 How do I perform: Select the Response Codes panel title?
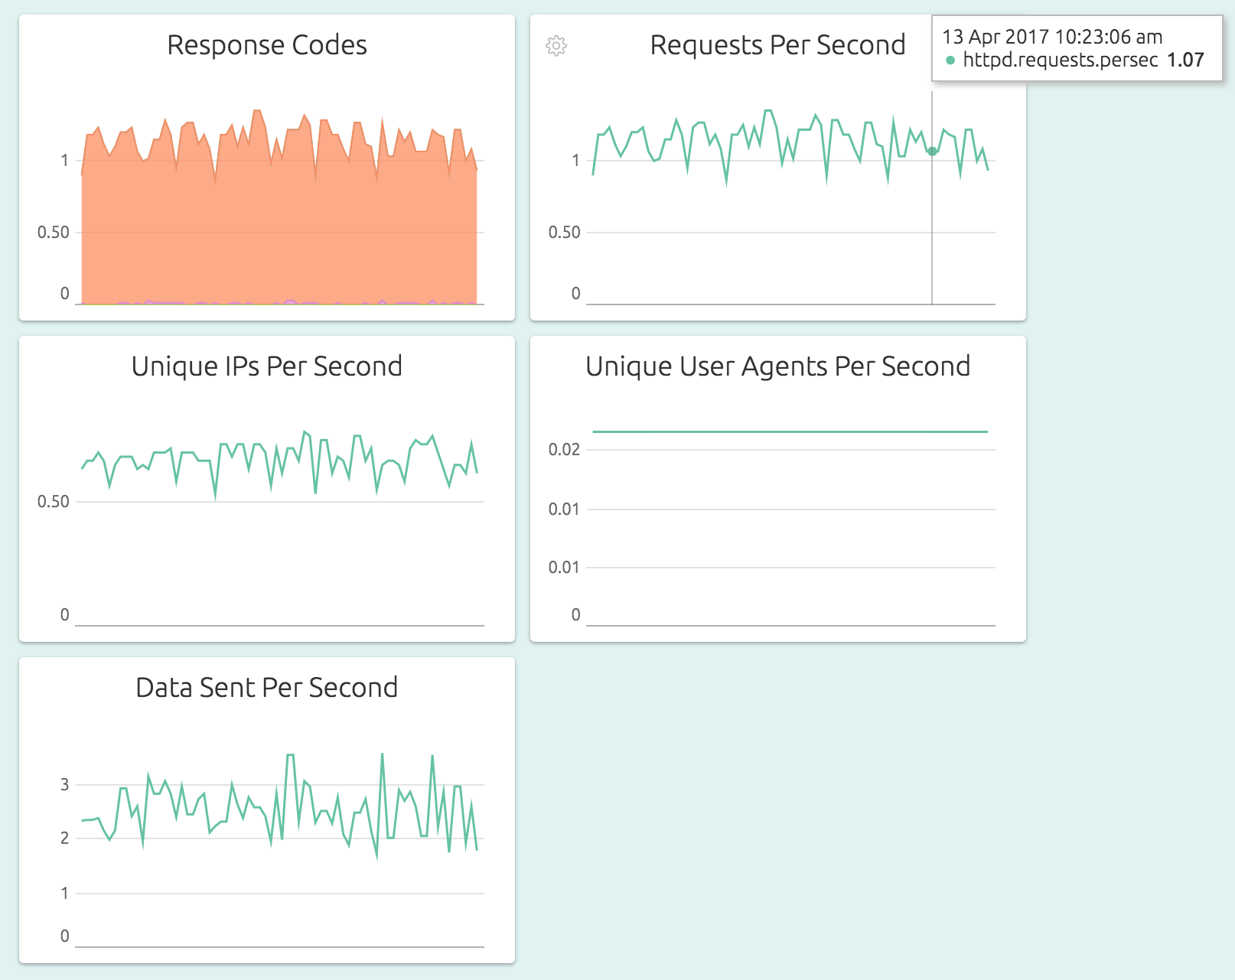tap(267, 45)
